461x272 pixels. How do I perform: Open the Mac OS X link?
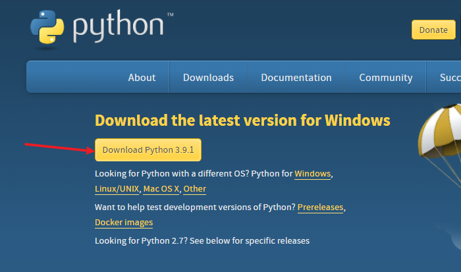pyautogui.click(x=161, y=189)
